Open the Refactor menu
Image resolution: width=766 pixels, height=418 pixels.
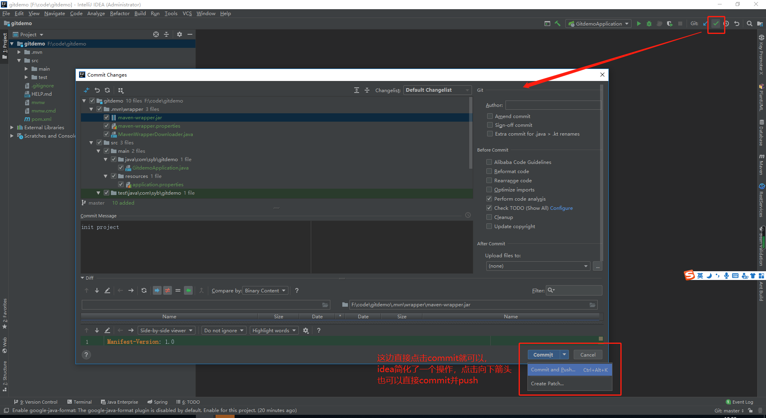coord(120,13)
